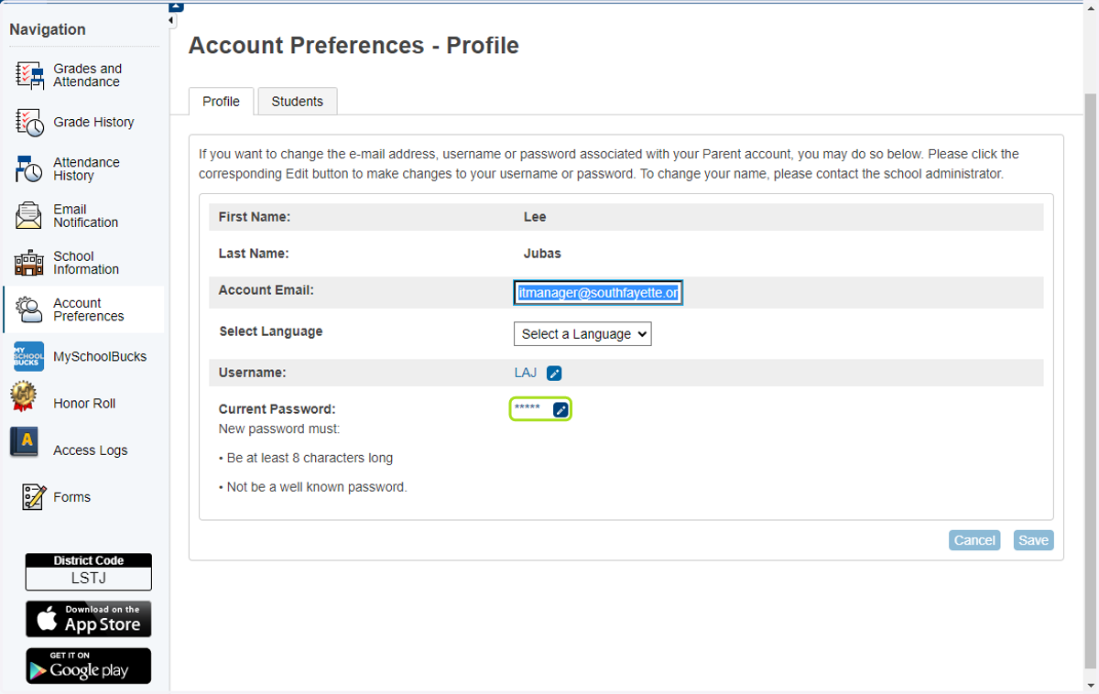The height and width of the screenshot is (694, 1099).
Task: Go to Email Notification link
Action: pyautogui.click(x=85, y=216)
